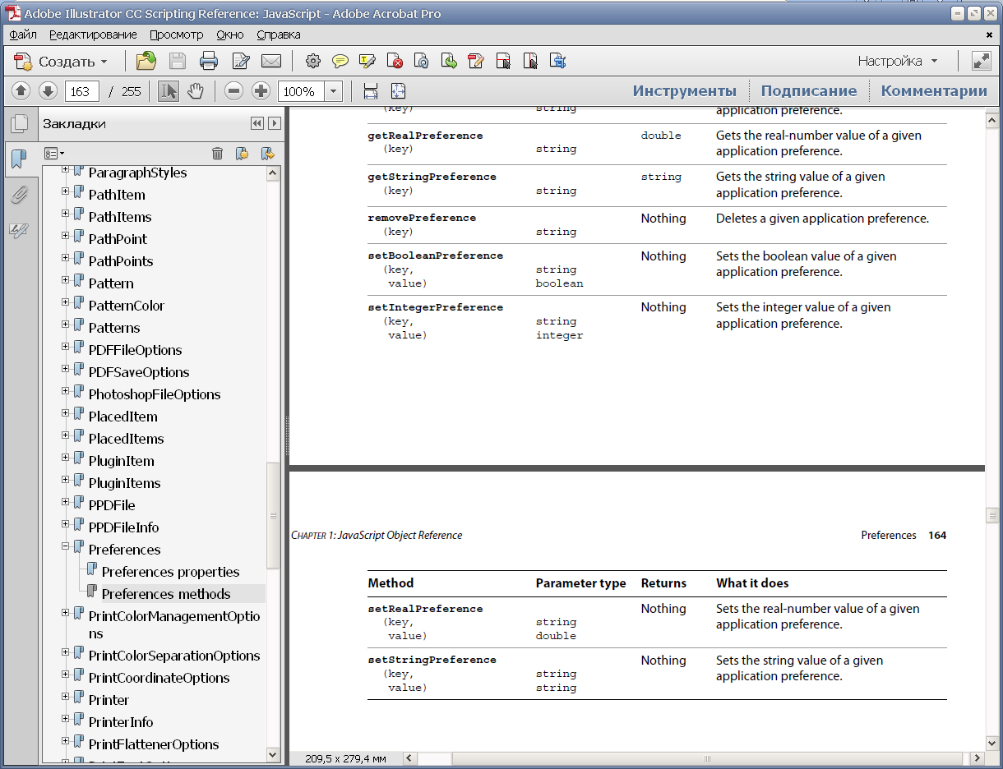Viewport: 1003px width, 769px height.
Task: Delete the selected bookmark with trash icon
Action: pyautogui.click(x=217, y=153)
